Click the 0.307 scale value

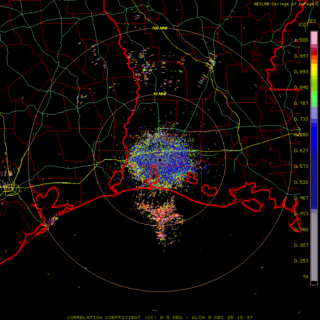click(301, 245)
